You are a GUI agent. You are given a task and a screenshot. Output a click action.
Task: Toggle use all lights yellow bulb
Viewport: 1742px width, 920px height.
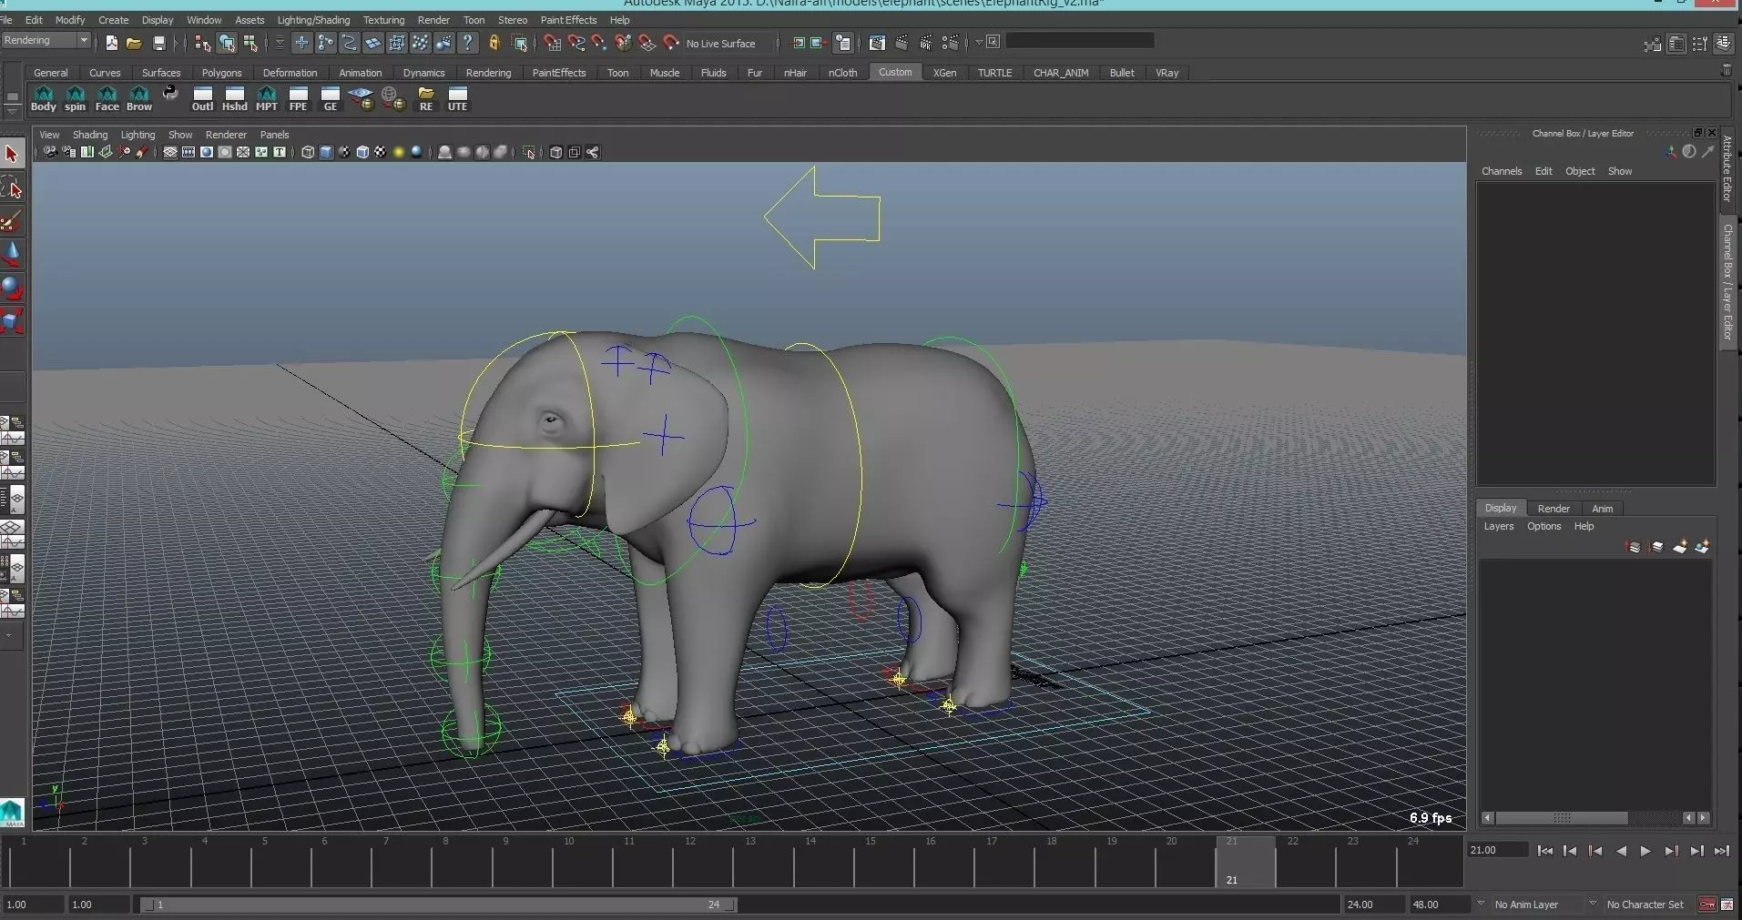tap(398, 152)
